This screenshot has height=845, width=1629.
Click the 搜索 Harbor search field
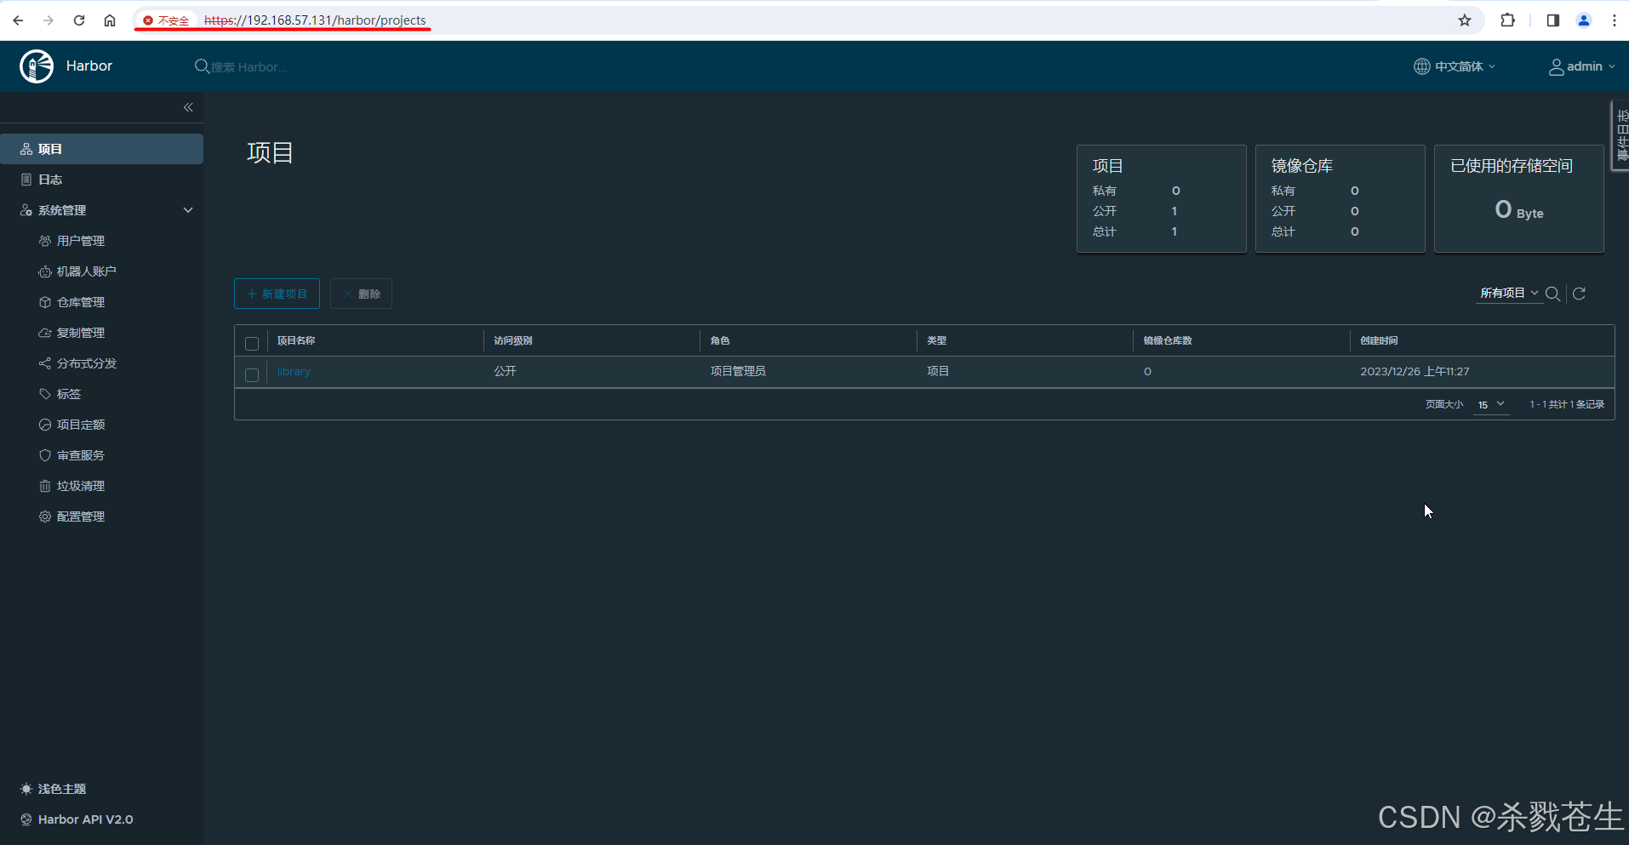click(249, 66)
